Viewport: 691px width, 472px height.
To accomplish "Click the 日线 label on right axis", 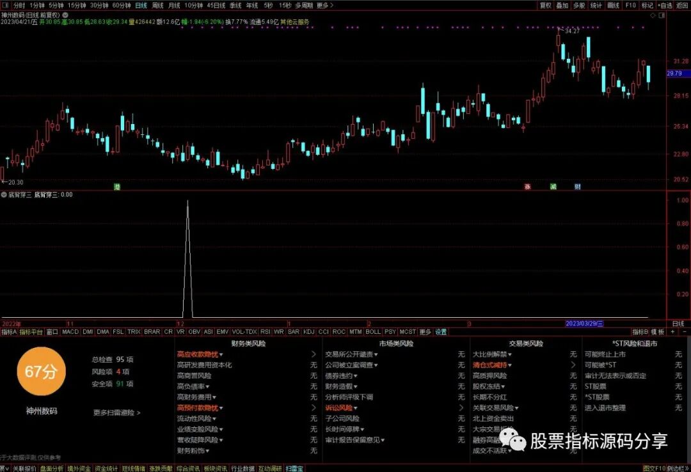I will click(x=678, y=324).
